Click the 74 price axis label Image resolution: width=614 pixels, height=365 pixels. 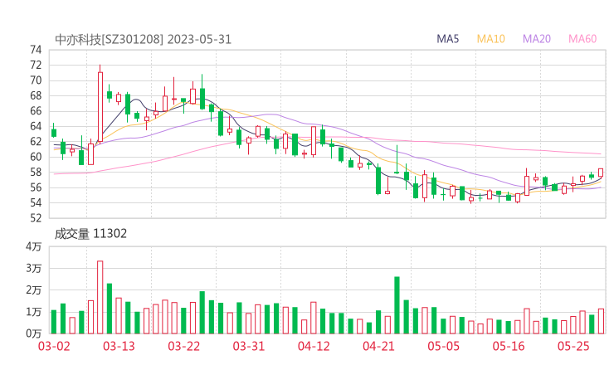[36, 50]
